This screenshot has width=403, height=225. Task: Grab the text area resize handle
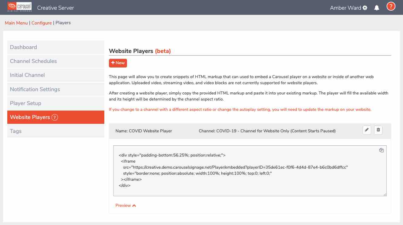tap(385, 194)
